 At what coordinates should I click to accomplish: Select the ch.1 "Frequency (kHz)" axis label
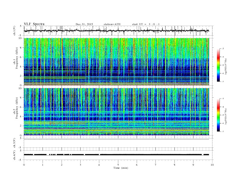pos(17,58)
